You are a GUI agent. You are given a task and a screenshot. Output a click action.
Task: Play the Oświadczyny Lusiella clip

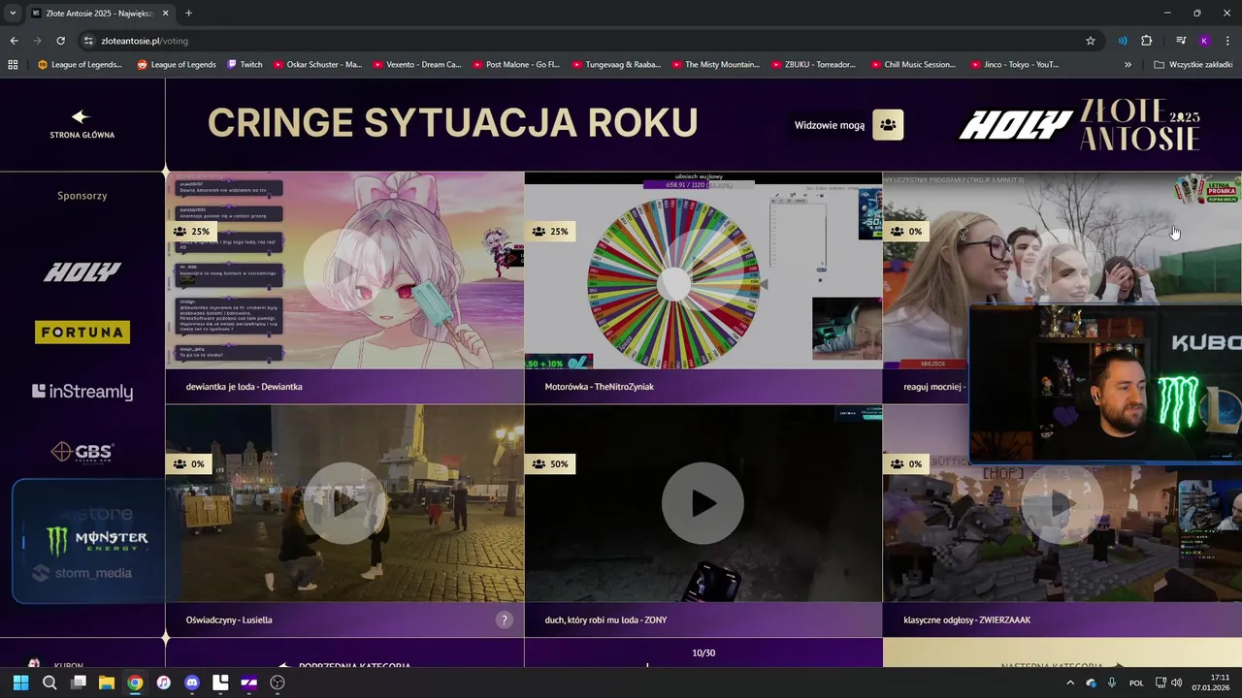tap(344, 503)
